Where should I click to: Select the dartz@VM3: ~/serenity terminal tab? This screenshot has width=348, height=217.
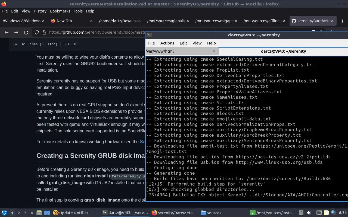point(283,51)
